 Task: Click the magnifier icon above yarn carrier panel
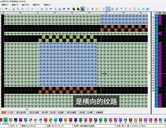click(x=153, y=14)
